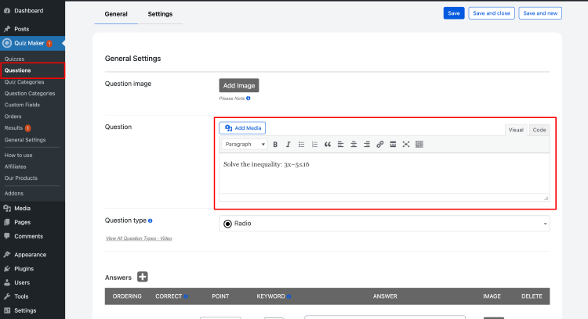
Task: Click info icon beside CORRECT column
Action: pyautogui.click(x=186, y=296)
